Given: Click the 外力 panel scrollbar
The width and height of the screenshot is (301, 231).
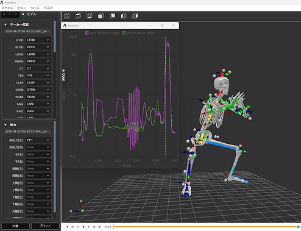Looking at the screenshot, I should tap(55, 166).
